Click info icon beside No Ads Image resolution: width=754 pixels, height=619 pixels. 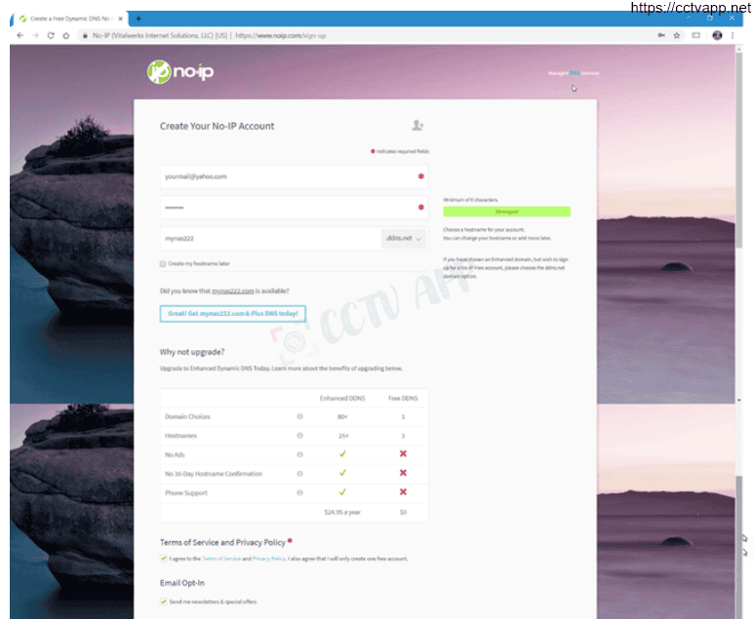point(299,454)
